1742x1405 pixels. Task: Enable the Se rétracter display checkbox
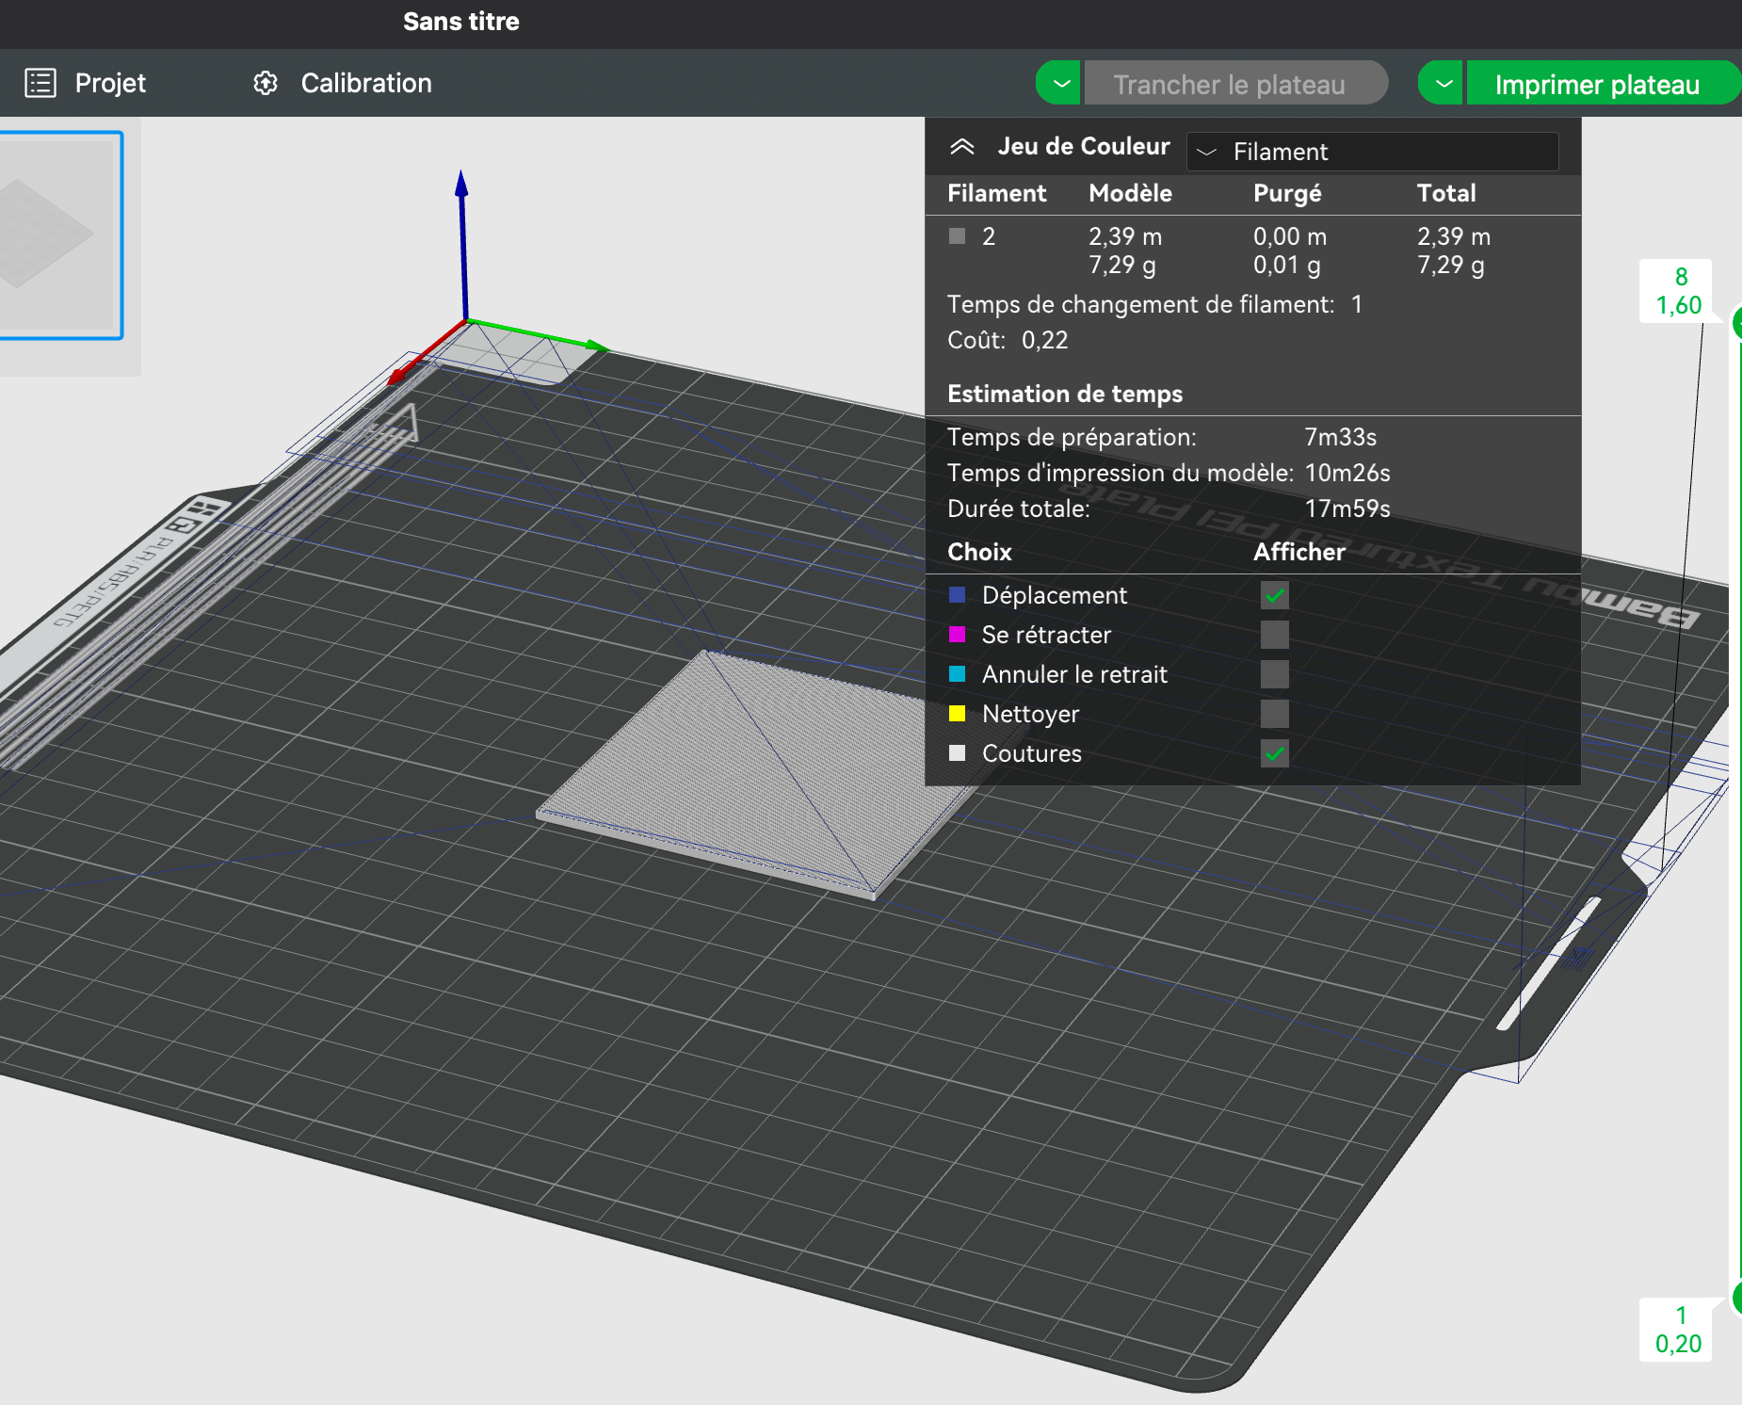click(x=1274, y=635)
